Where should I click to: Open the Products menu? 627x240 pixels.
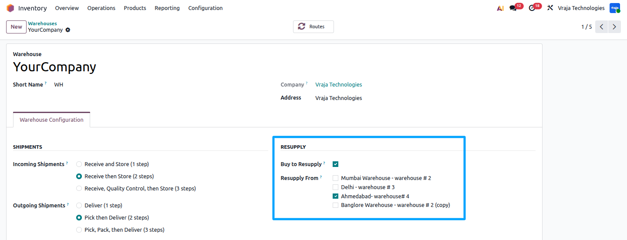[135, 8]
